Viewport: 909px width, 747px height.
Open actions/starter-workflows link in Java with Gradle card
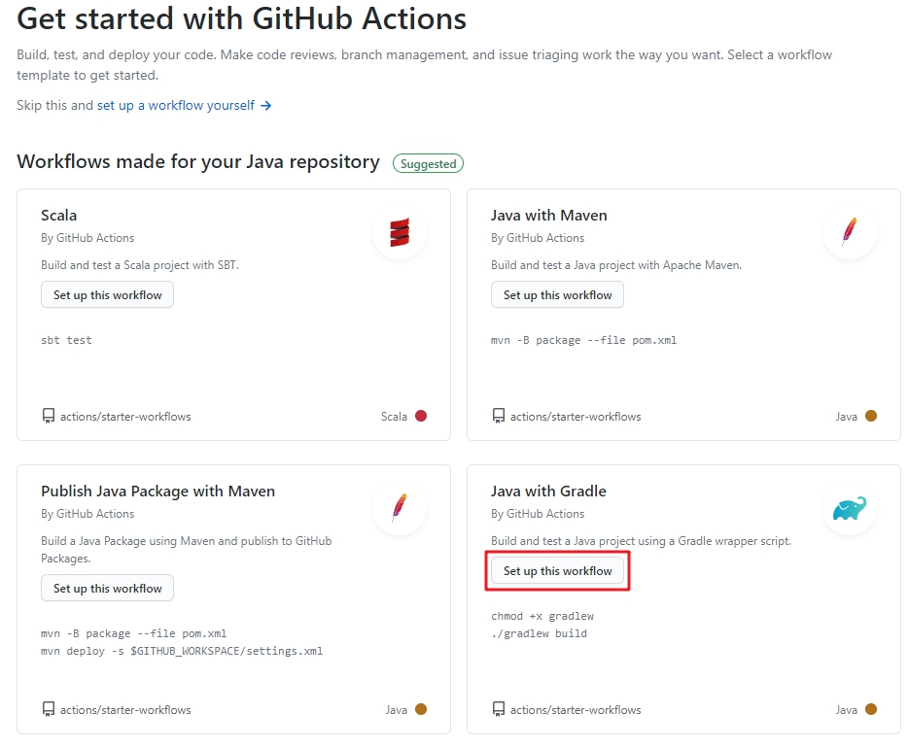(576, 709)
